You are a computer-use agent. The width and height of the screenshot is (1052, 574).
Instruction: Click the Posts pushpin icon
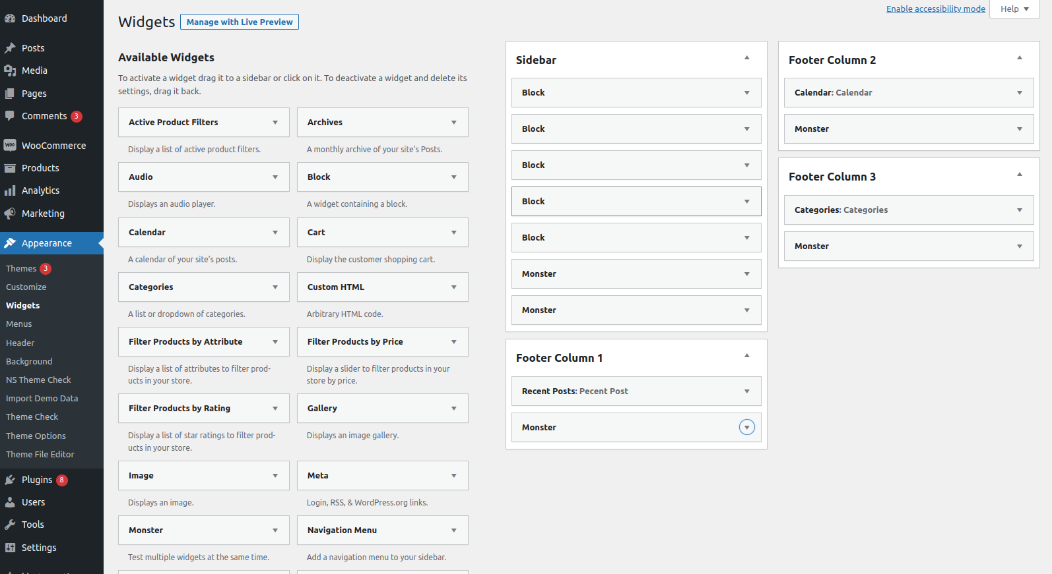coord(10,48)
